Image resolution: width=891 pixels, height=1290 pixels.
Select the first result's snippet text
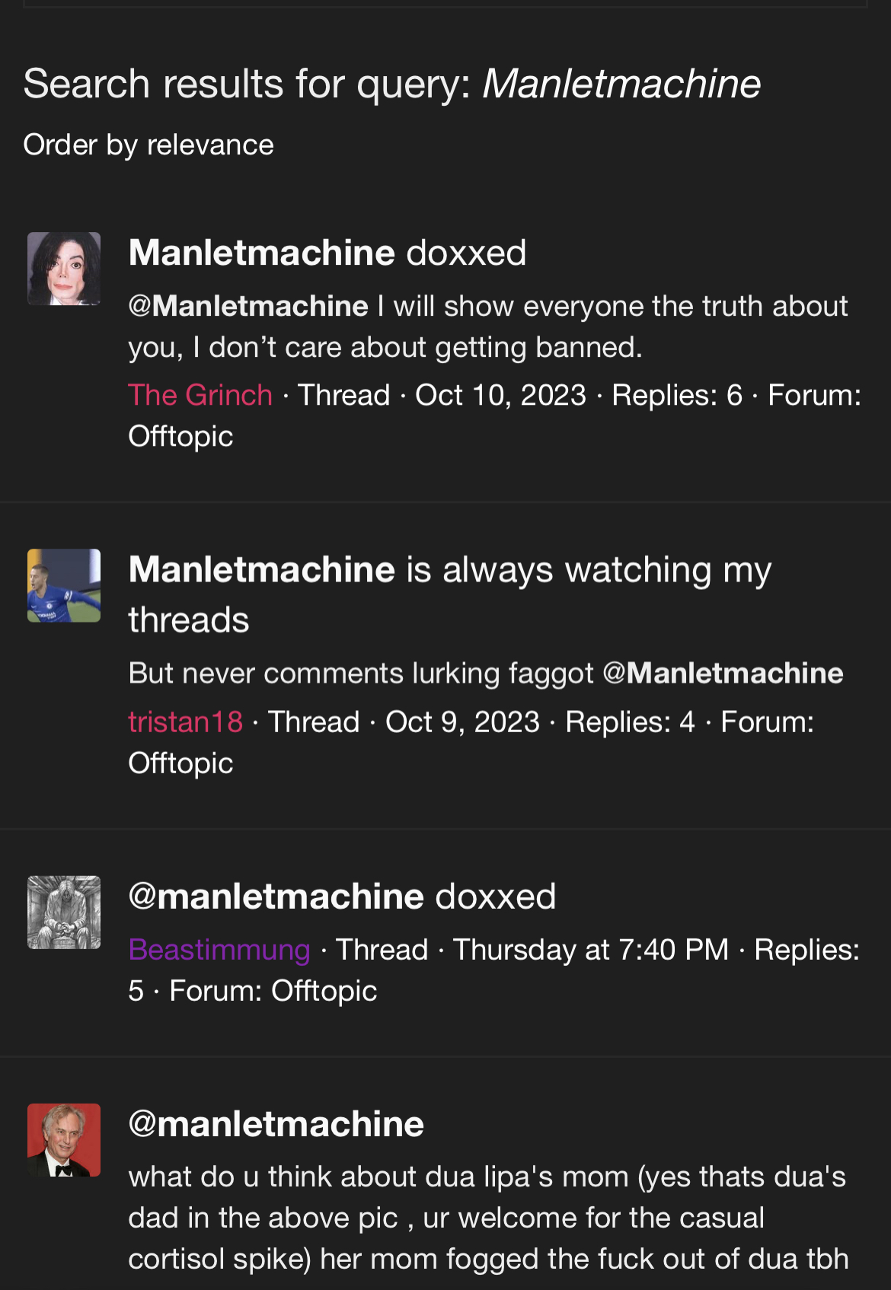[487, 326]
